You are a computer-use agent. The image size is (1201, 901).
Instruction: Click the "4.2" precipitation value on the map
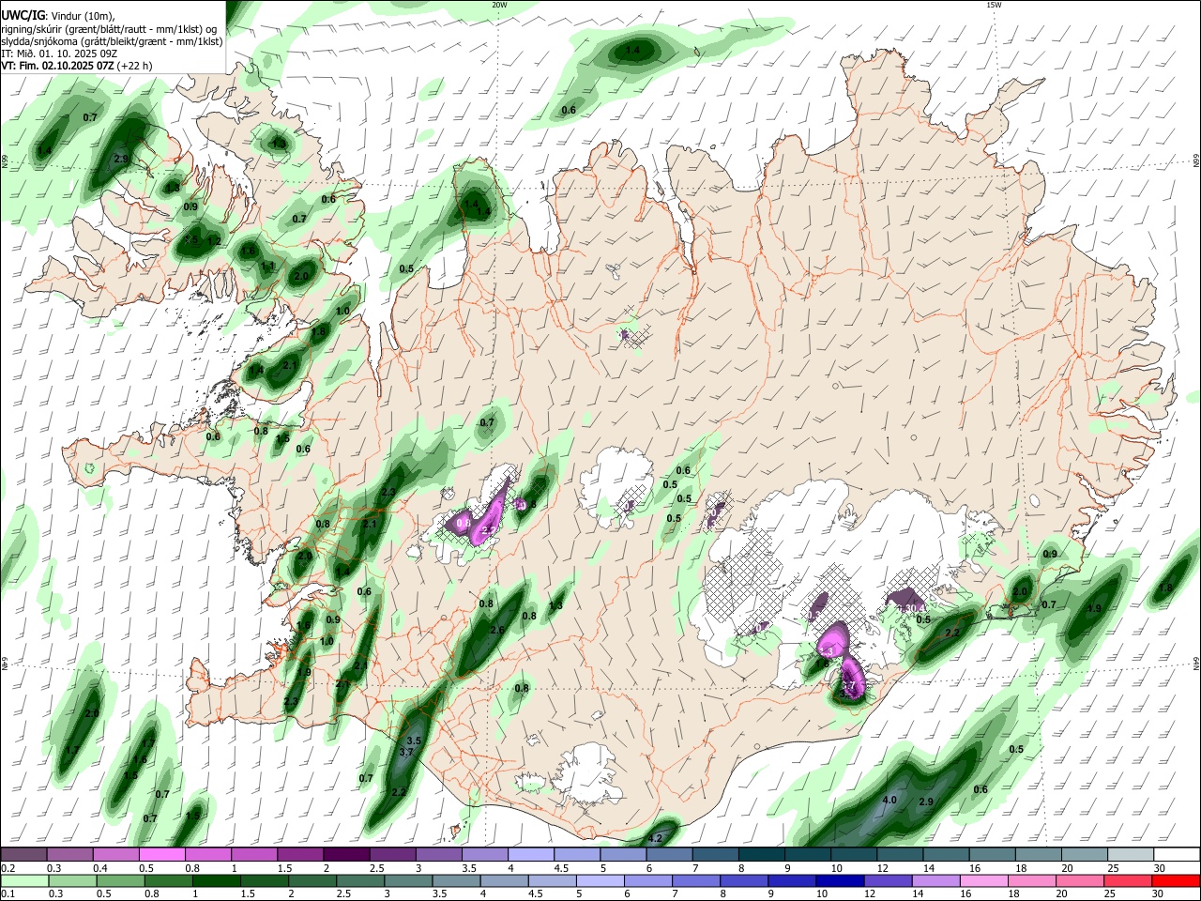coord(656,838)
